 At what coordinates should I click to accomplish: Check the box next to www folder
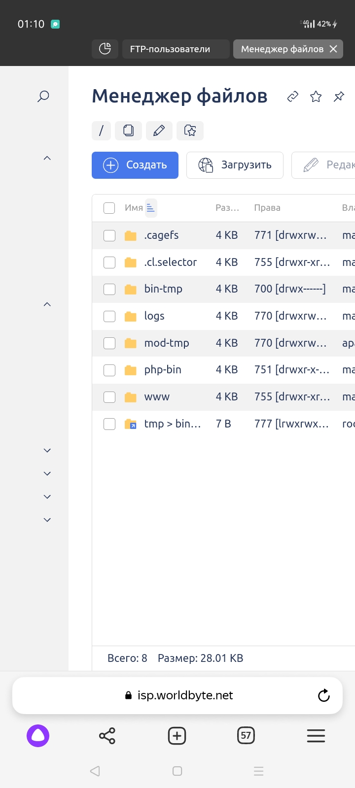tap(109, 397)
